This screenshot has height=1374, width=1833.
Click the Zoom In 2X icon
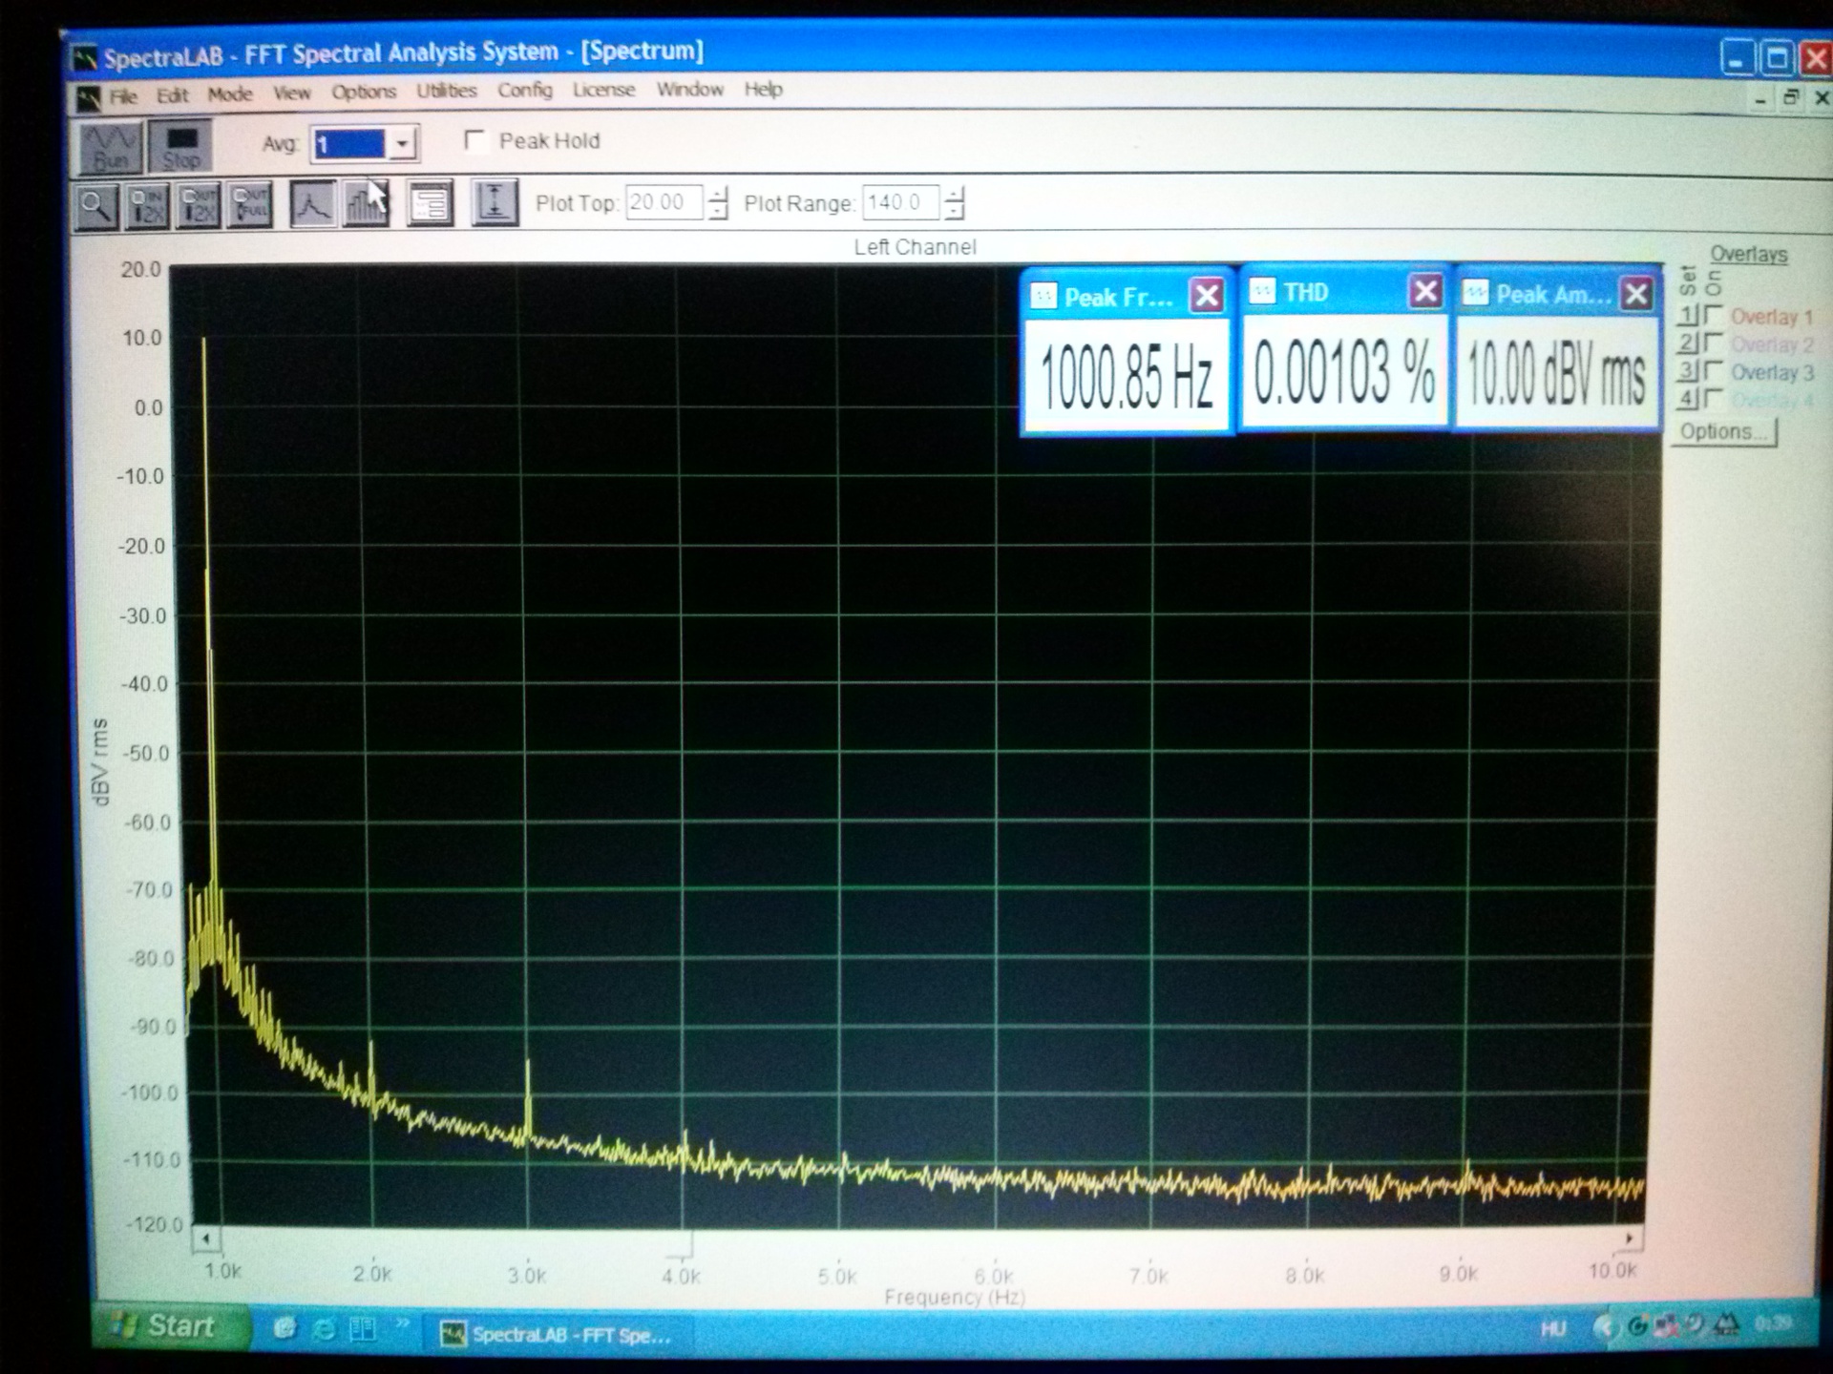(148, 204)
